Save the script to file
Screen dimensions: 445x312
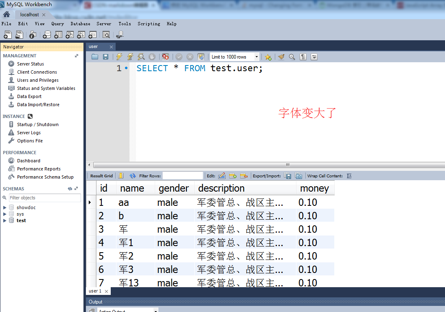[x=105, y=57]
